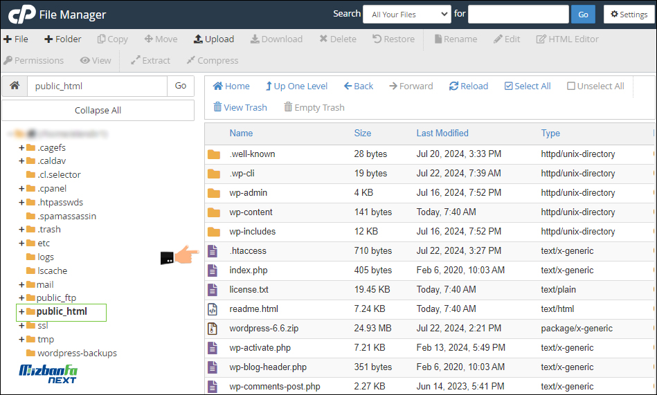657x395 pixels.
Task: Create a new folder with +Folder
Action: tap(63, 39)
